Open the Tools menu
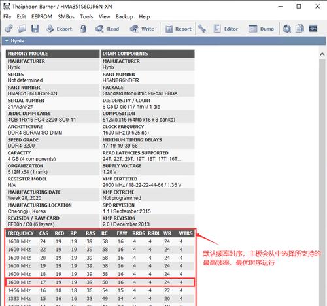 point(86,16)
